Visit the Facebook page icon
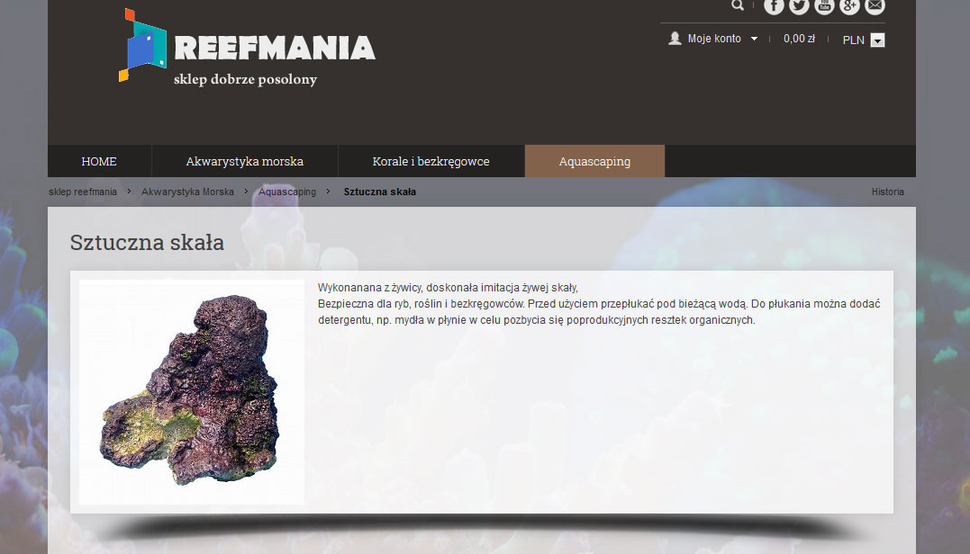Screen dimensions: 970x554 click(x=774, y=5)
